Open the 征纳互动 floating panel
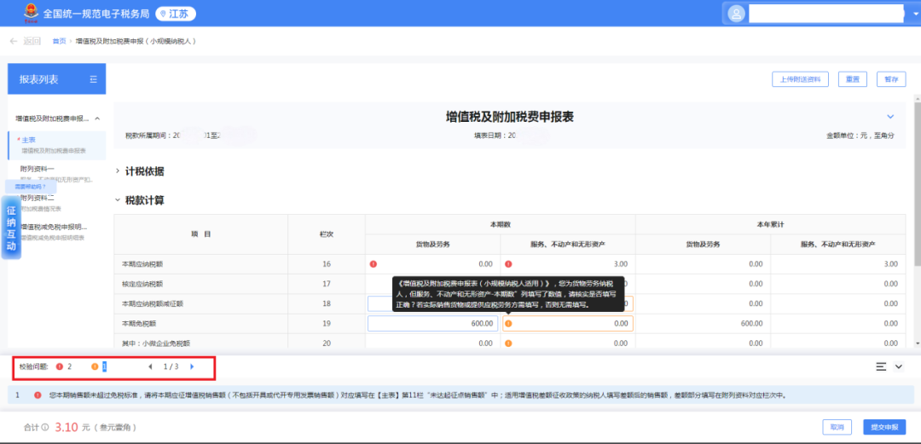 tap(12, 228)
